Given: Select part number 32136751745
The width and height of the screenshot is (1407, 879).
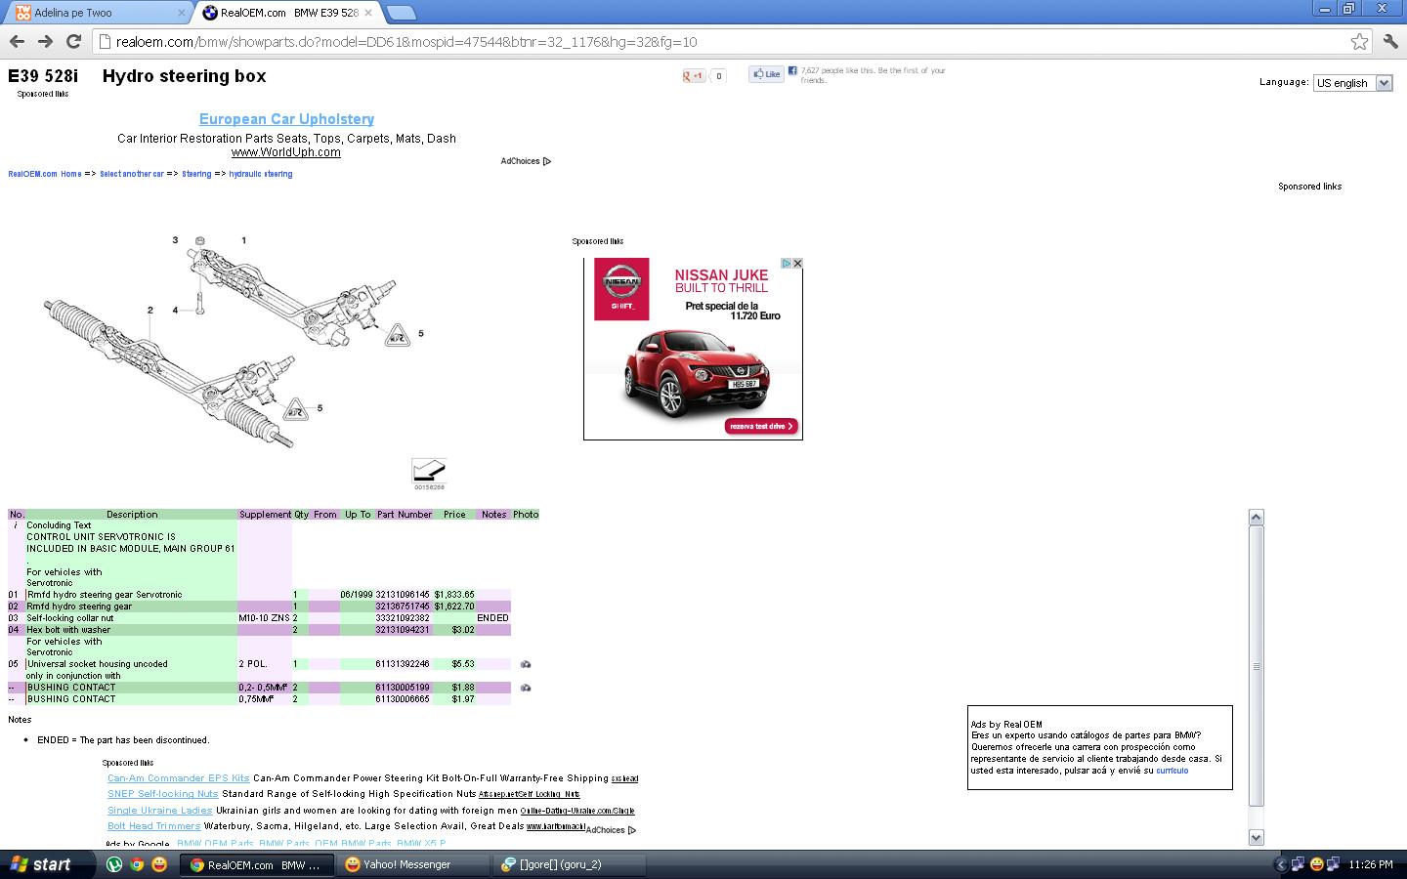Looking at the screenshot, I should pos(403,607).
